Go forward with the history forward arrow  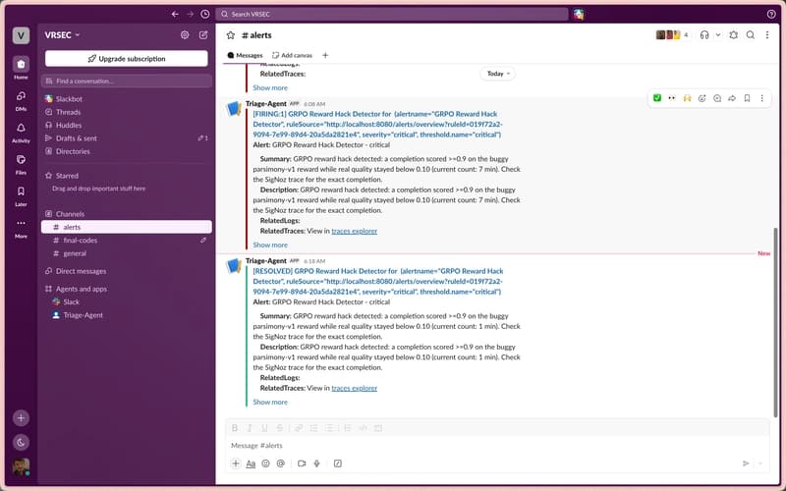coord(190,14)
